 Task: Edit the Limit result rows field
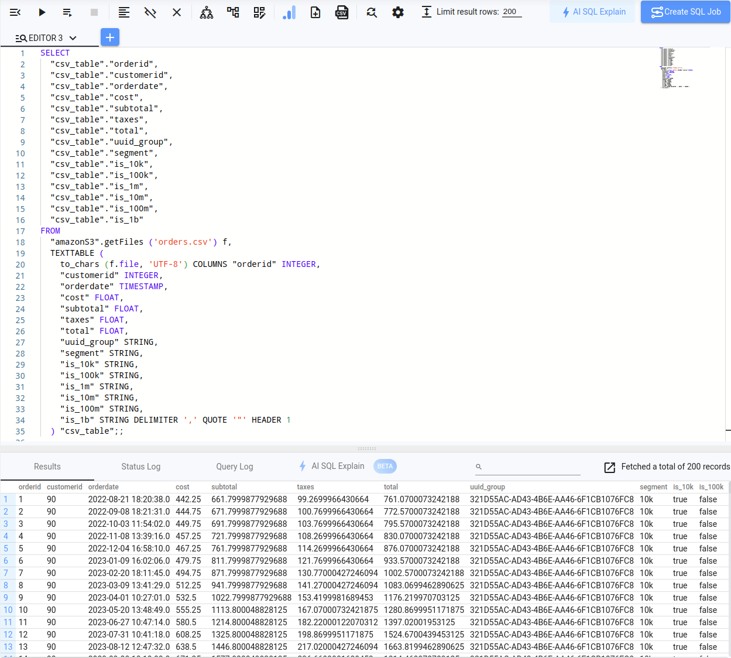(x=512, y=12)
